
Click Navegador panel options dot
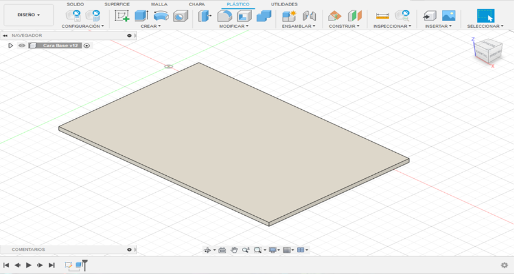(x=129, y=35)
